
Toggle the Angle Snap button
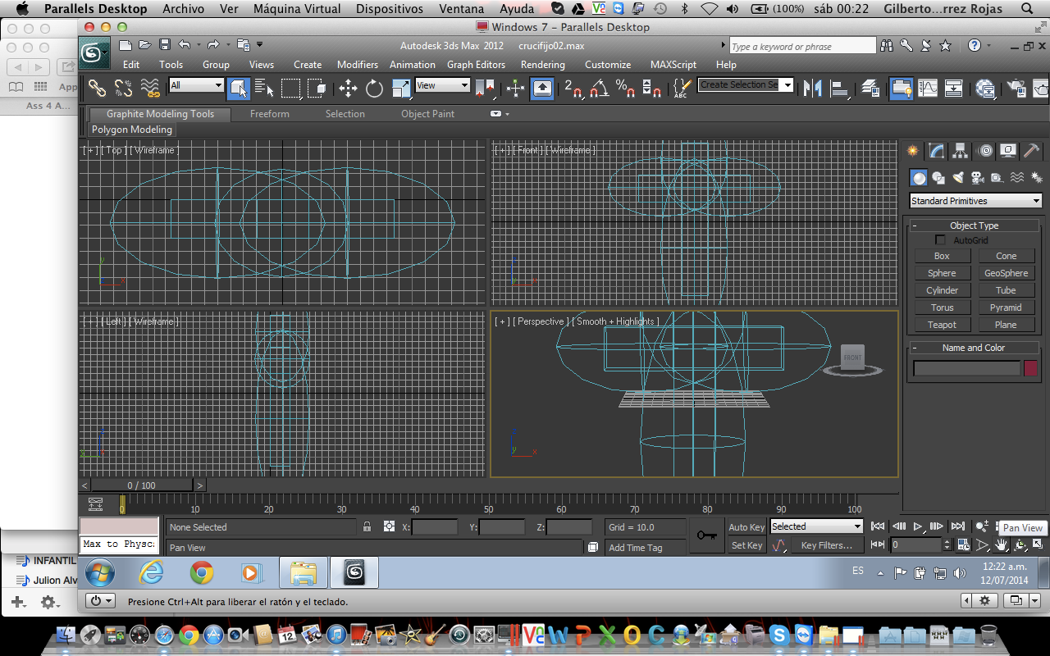(x=599, y=87)
